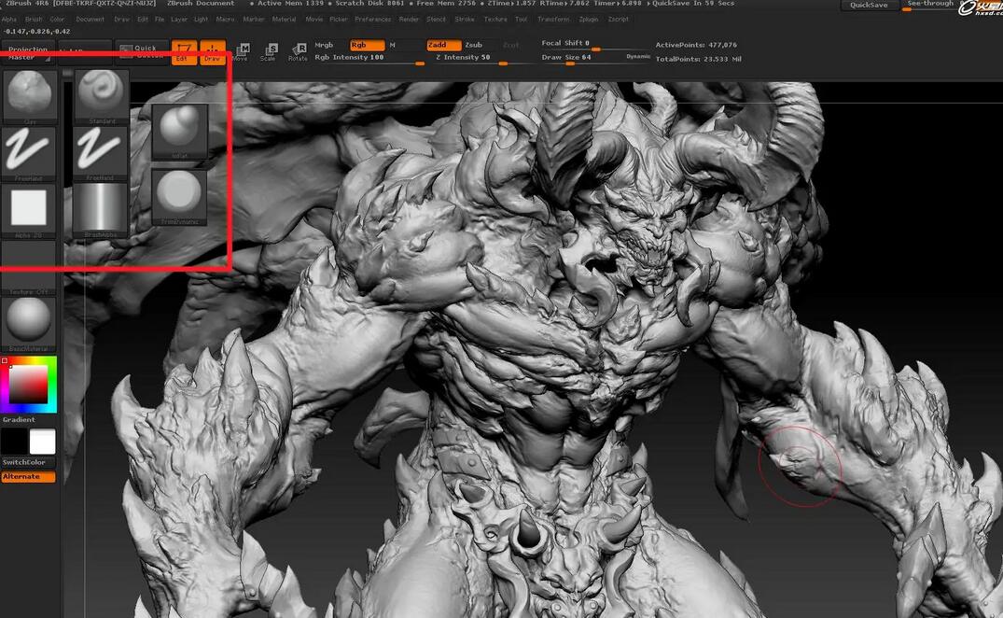Activate the Scale transform icon

tap(269, 52)
